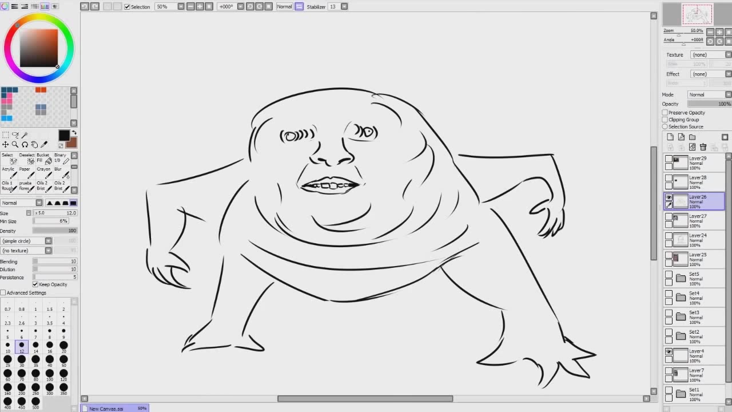Open the Stabilizer value dropdown
Viewport: 732px width, 412px height.
click(344, 6)
